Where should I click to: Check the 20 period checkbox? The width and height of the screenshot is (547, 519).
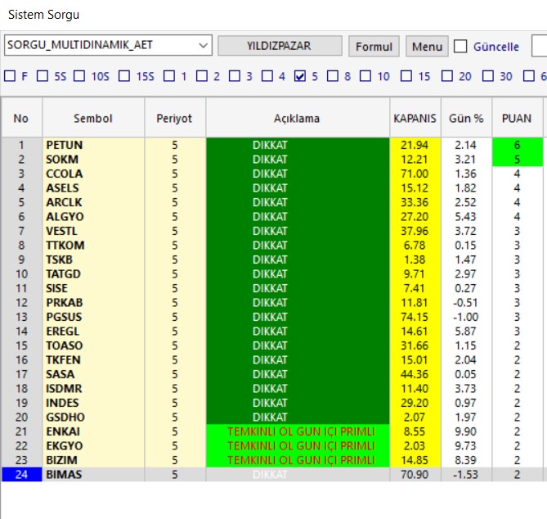tap(447, 76)
